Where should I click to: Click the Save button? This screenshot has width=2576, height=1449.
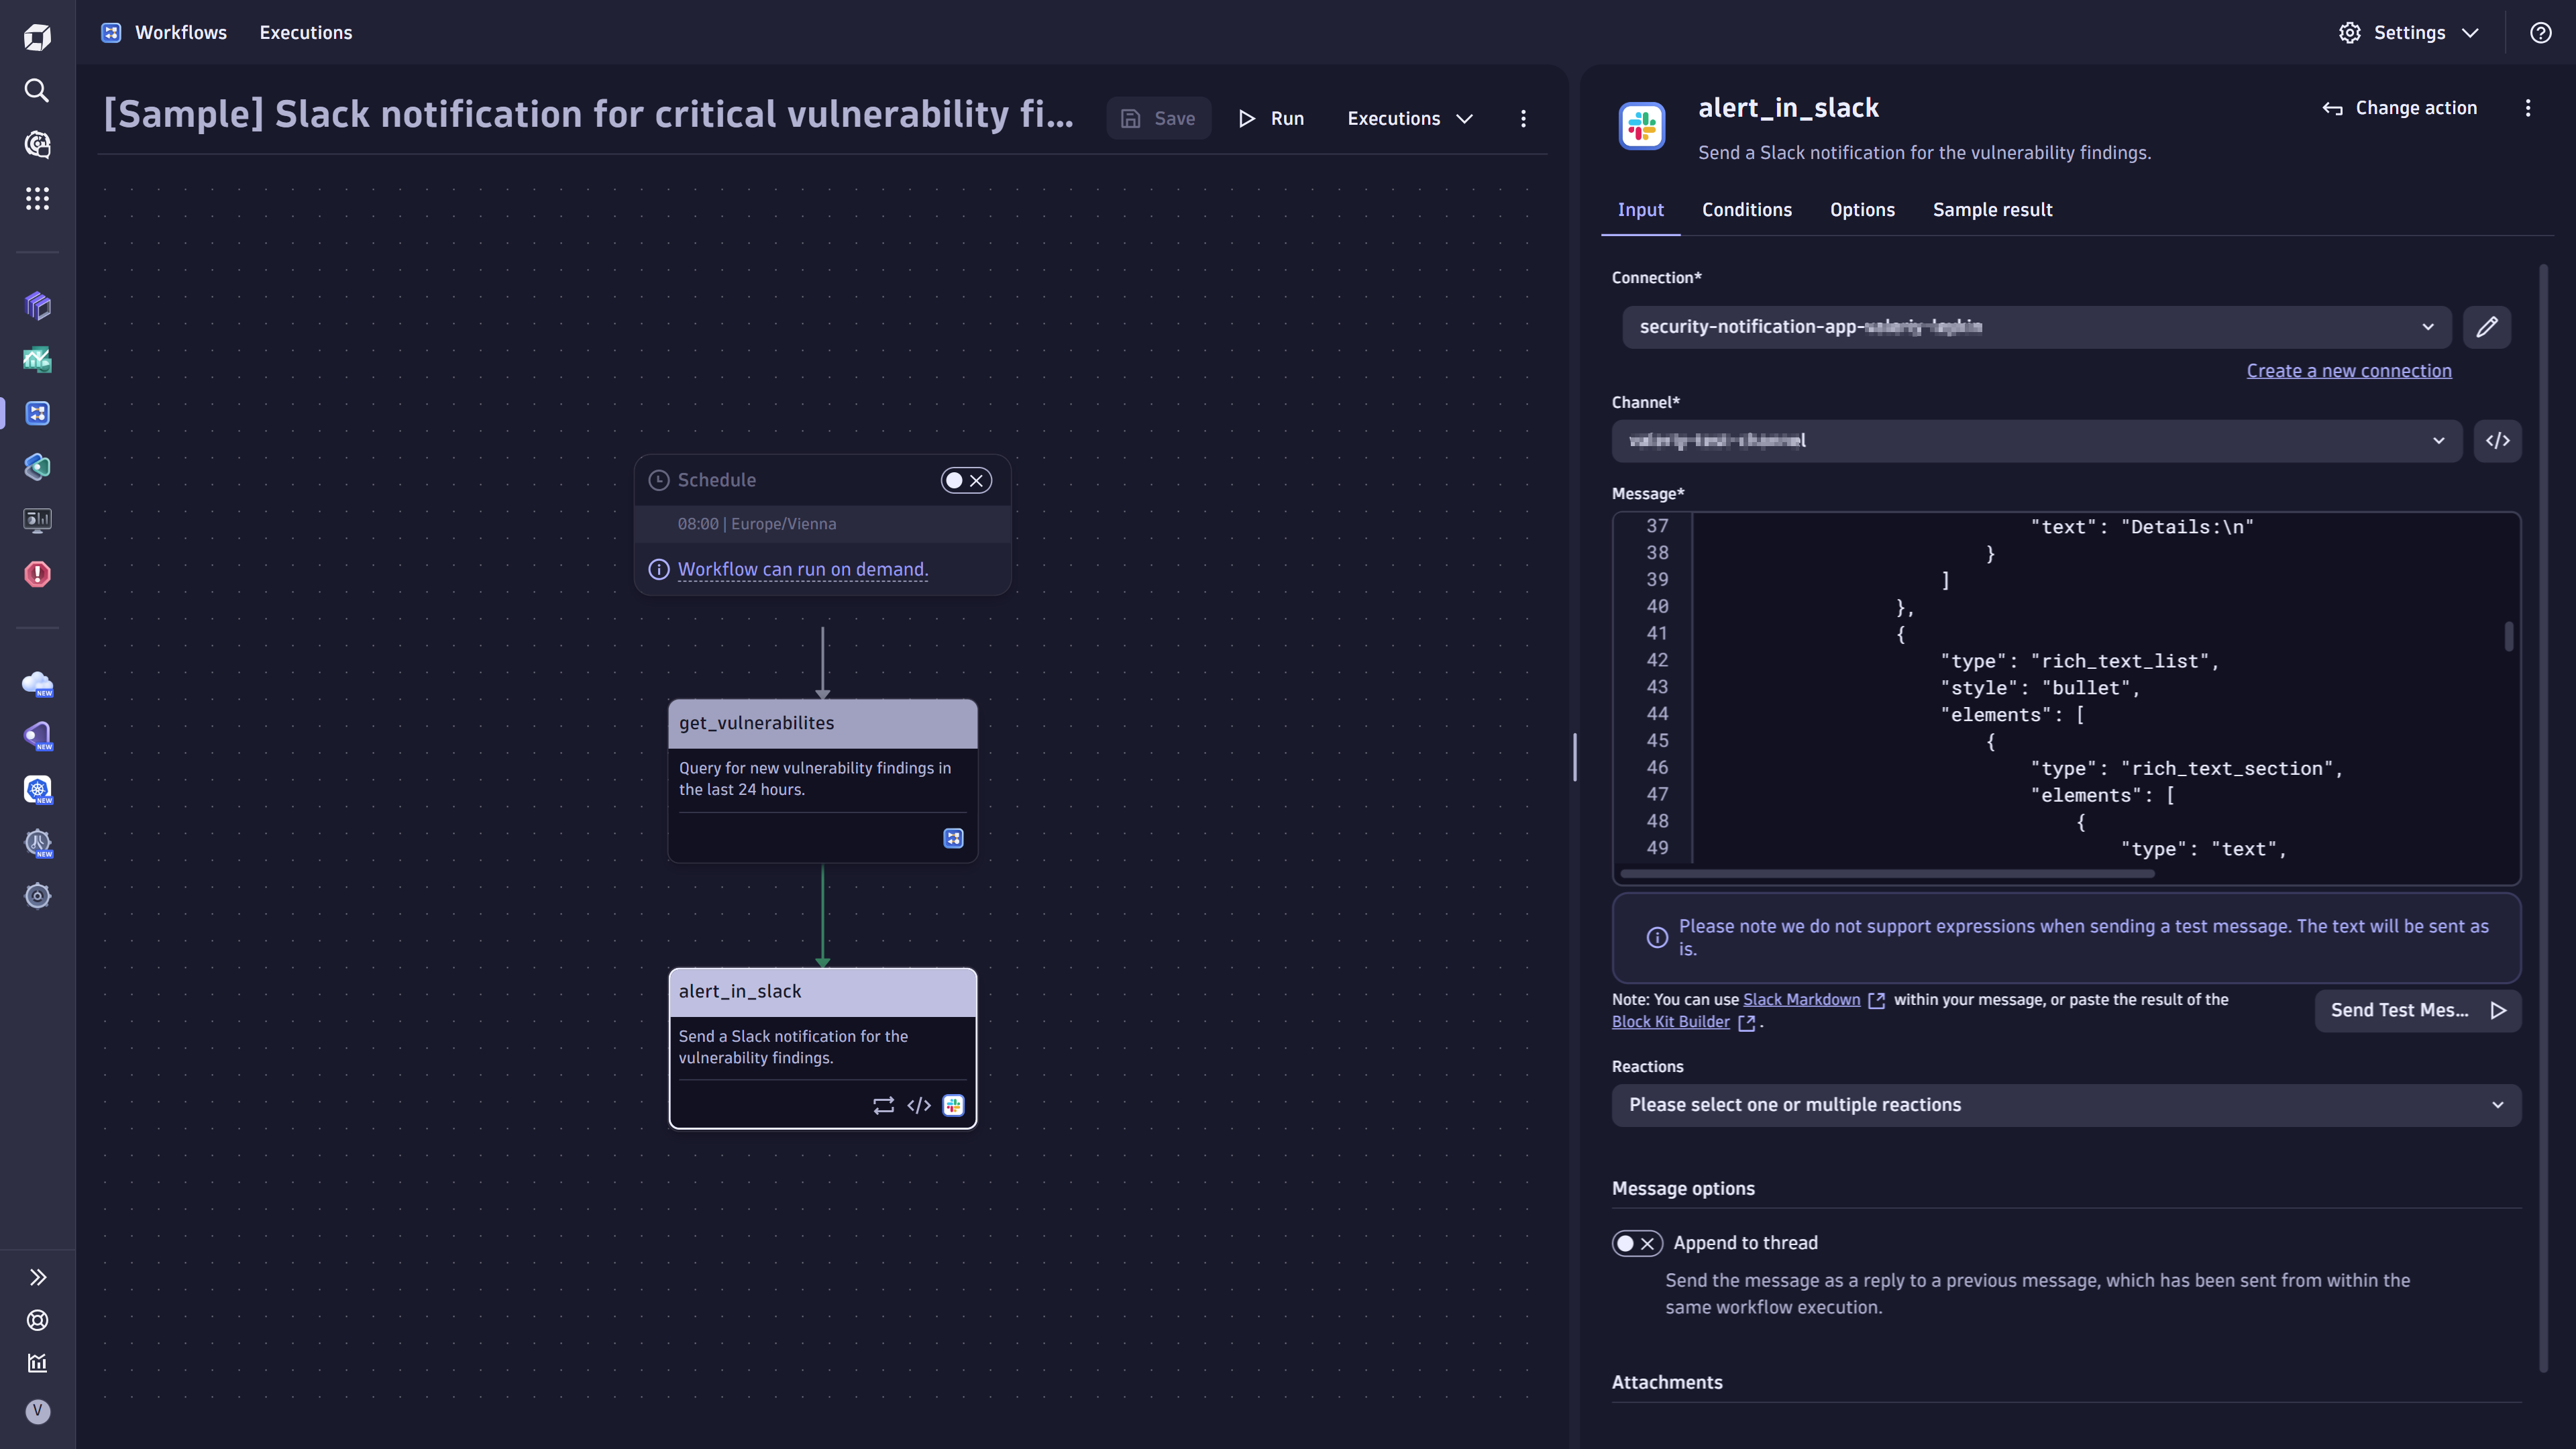pyautogui.click(x=1158, y=119)
